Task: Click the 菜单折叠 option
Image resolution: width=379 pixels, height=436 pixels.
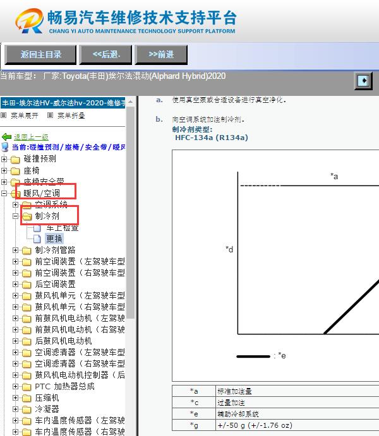Action: (x=71, y=115)
